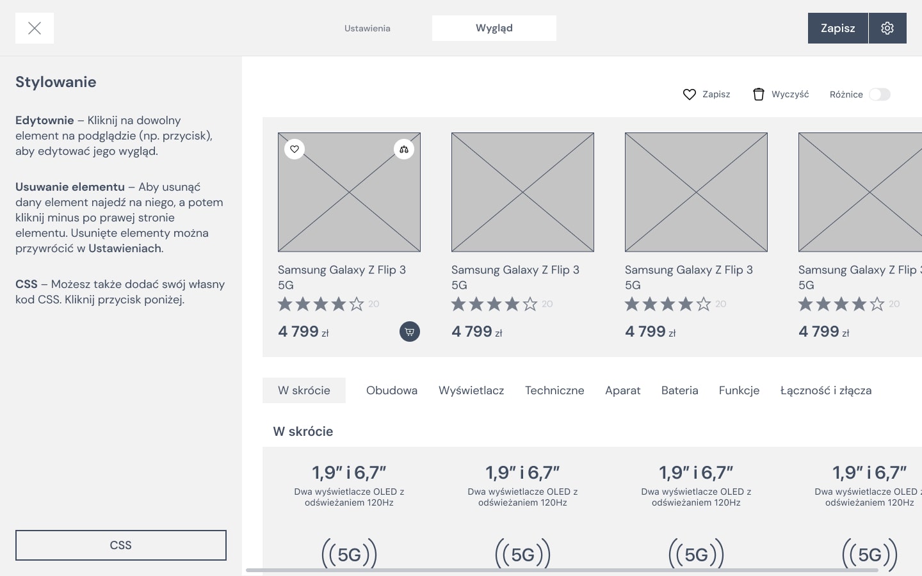This screenshot has width=922, height=576.
Task: Open the Łączność i złącza tab
Action: pyautogui.click(x=825, y=390)
